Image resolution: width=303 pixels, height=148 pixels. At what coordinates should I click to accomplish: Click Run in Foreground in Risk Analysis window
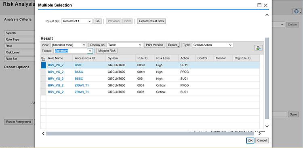19,122
